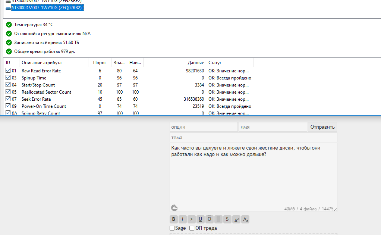Apply Bold formatting button
Screen dimensions: 381x235
pyautogui.click(x=173, y=219)
